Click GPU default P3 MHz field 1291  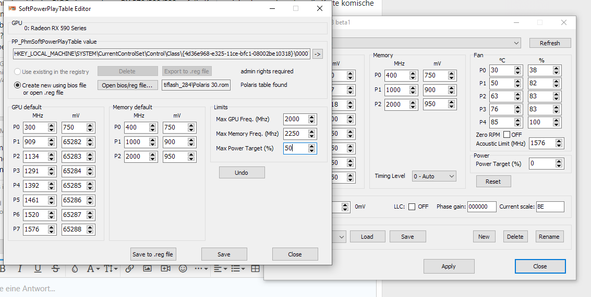pyautogui.click(x=35, y=171)
